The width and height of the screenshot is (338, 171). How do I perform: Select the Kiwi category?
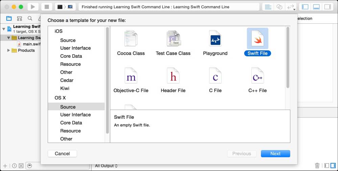[x=65, y=88]
